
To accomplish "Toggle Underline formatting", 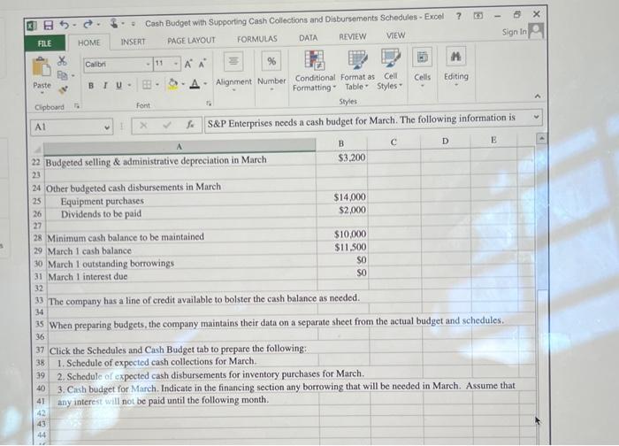I will point(118,85).
